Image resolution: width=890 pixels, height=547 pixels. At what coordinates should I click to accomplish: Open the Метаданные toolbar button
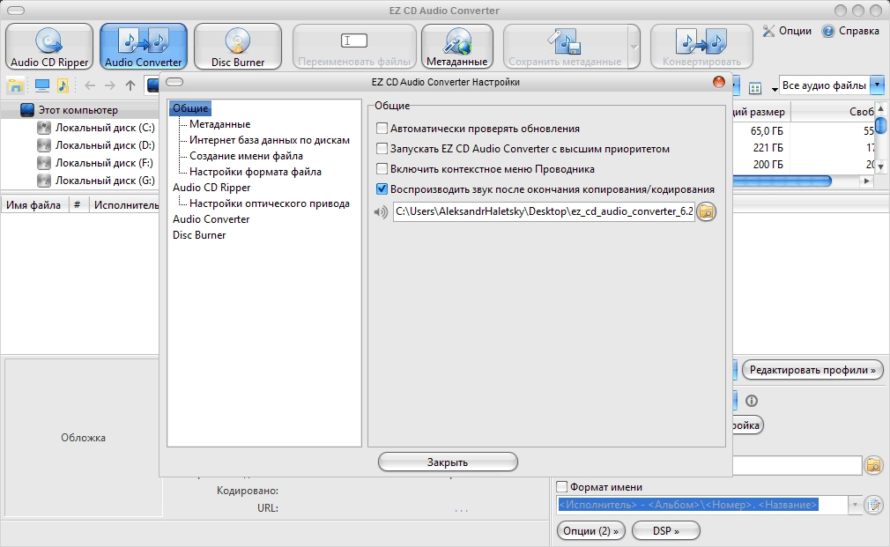[x=457, y=47]
